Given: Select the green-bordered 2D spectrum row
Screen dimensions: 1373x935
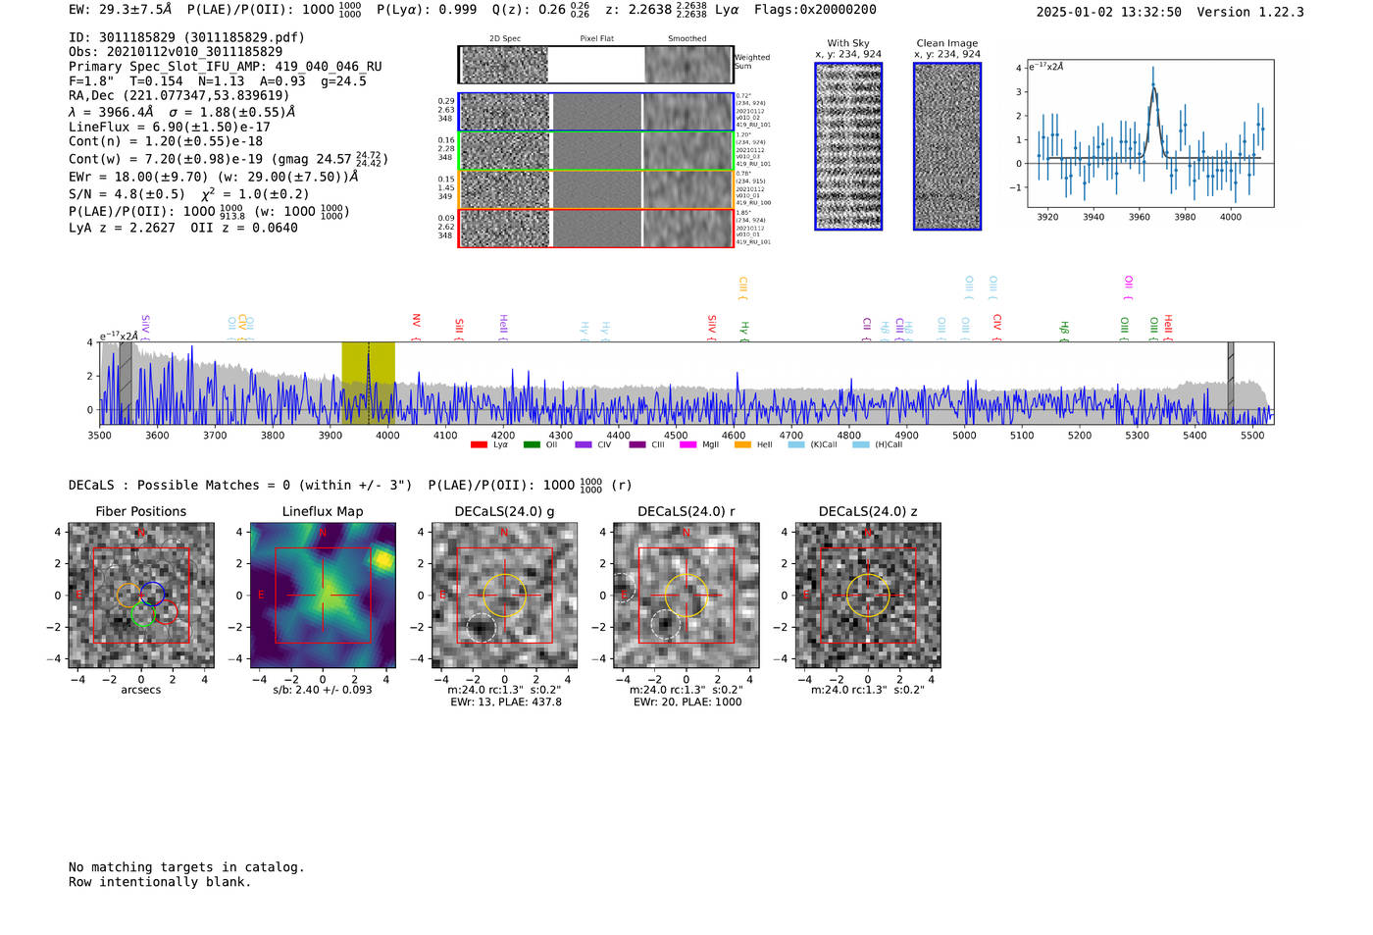Looking at the screenshot, I should click(596, 151).
